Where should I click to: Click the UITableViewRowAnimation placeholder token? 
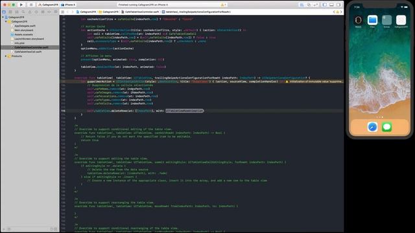(184, 111)
